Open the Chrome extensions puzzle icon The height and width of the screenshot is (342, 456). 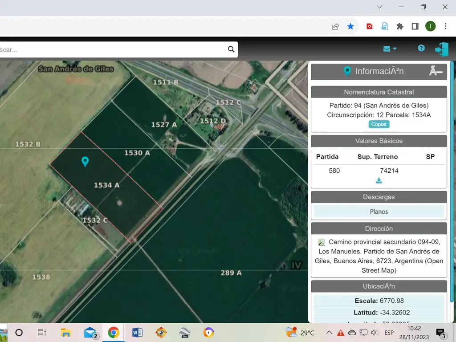coord(400,26)
